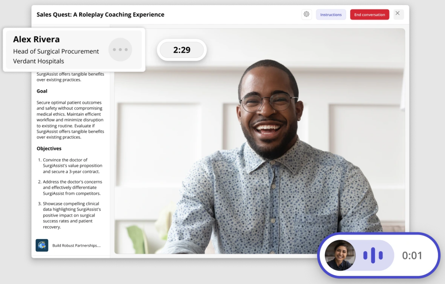The width and height of the screenshot is (445, 284).
Task: Click the user's avatar in recording pill
Action: coord(340,255)
